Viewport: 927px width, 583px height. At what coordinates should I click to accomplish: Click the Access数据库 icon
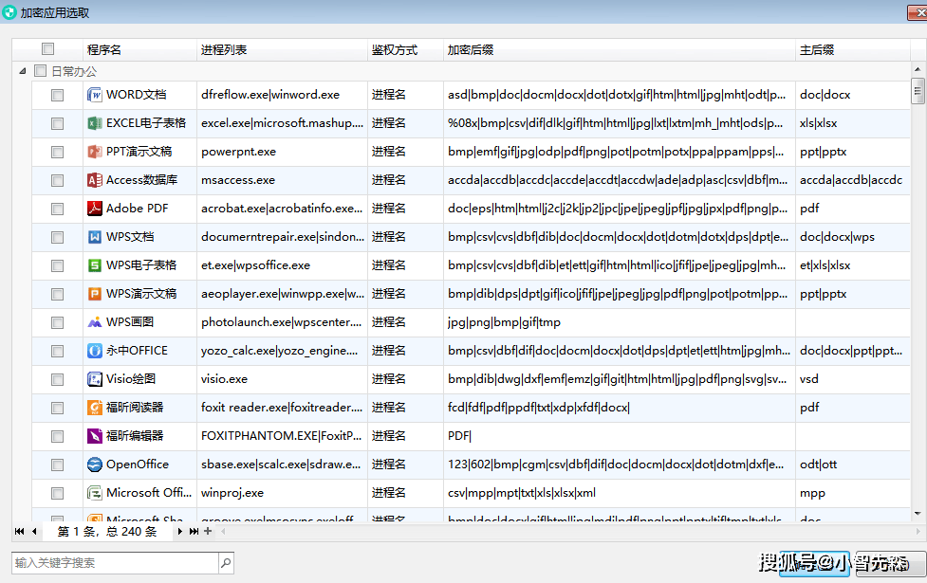pos(94,180)
